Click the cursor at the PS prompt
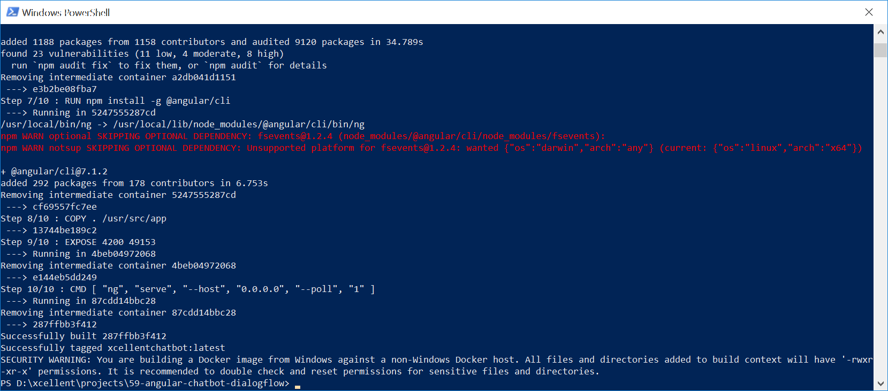 tap(298, 386)
